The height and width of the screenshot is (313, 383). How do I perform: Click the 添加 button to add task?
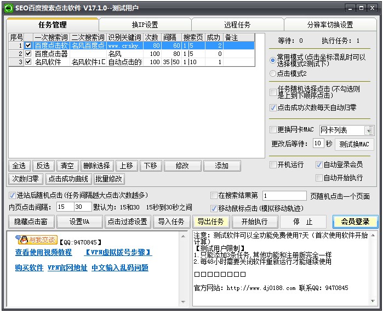(221, 166)
